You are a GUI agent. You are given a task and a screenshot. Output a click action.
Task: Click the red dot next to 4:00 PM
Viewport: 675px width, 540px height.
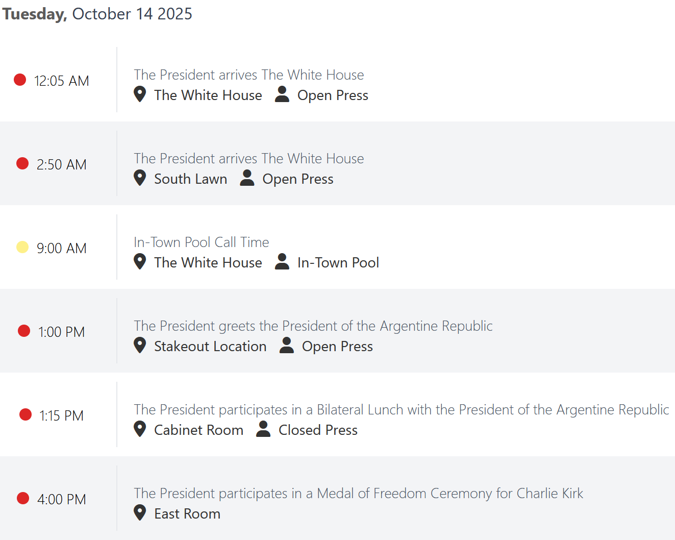click(x=23, y=498)
